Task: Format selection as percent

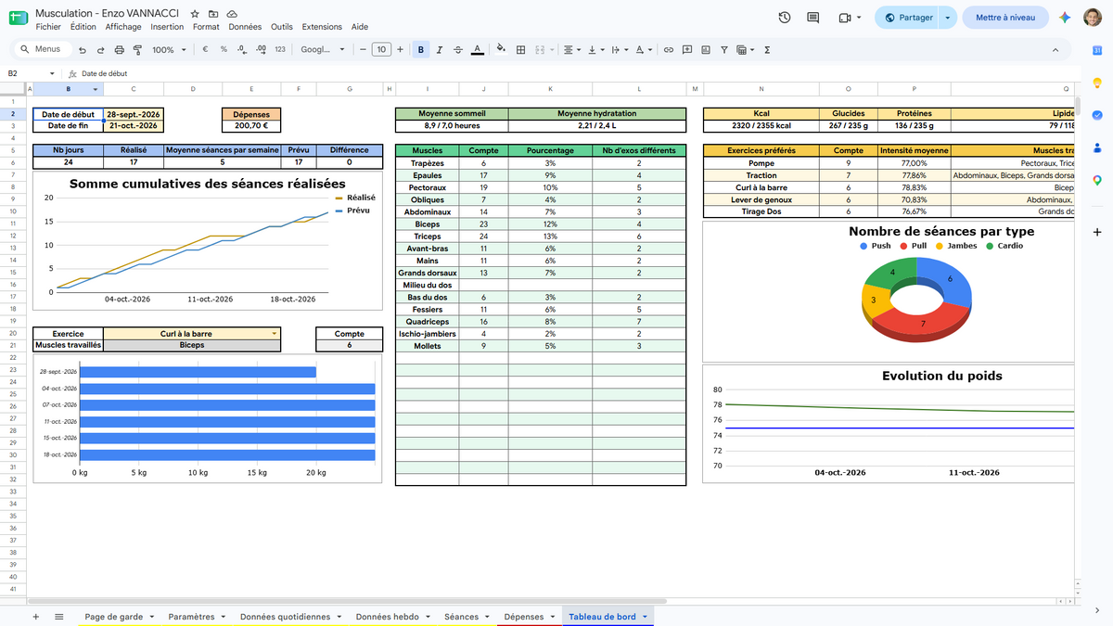Action: coord(224,50)
